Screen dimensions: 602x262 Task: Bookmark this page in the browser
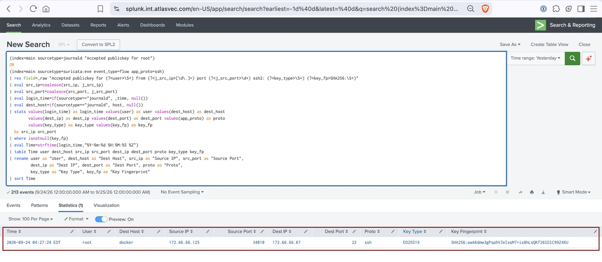[100, 9]
